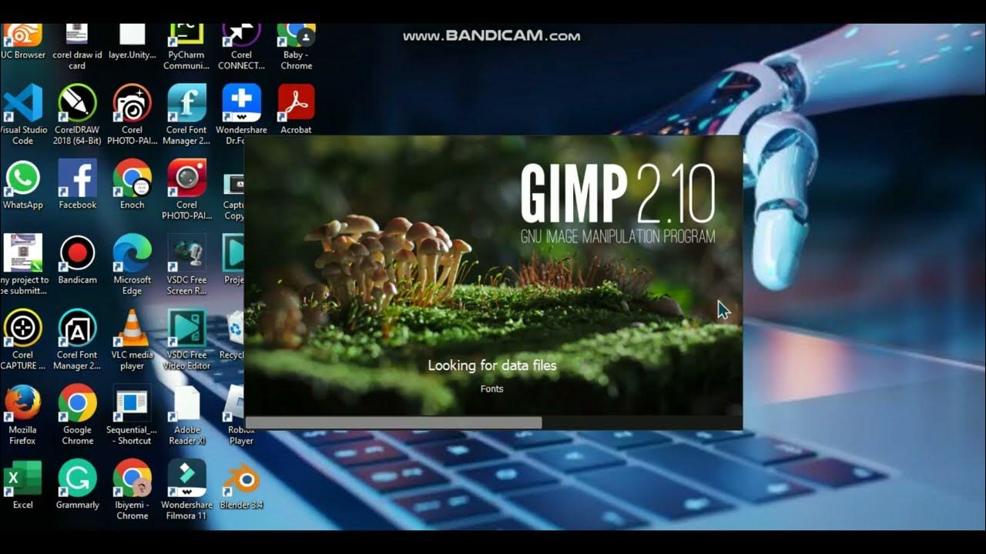Launch Bandicam from the desktop
The width and height of the screenshot is (986, 554).
(77, 259)
